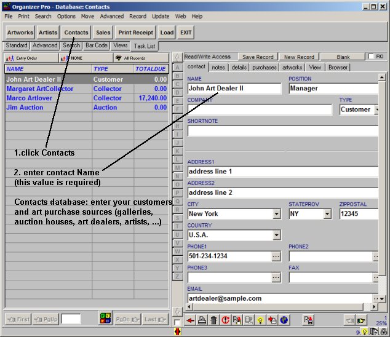This screenshot has width=390, height=337.
Task: Click the red-yellow splitter icon in status bar
Action: tap(178, 331)
